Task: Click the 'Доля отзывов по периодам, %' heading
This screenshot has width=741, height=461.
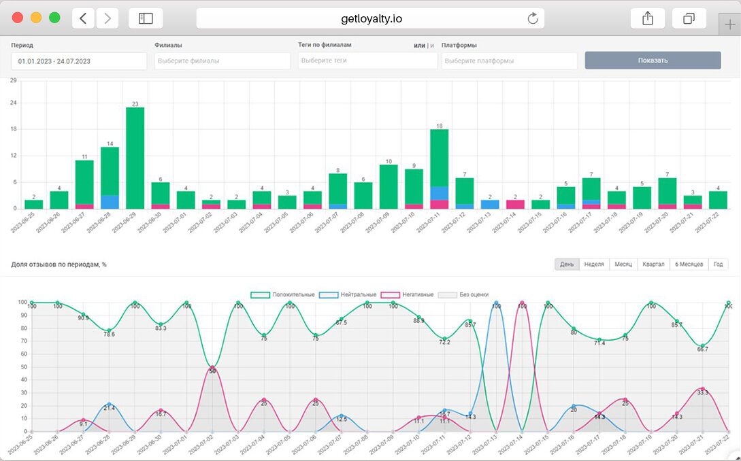Action: 59,264
